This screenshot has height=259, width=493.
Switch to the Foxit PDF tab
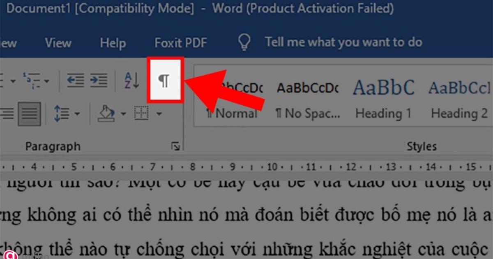[181, 42]
